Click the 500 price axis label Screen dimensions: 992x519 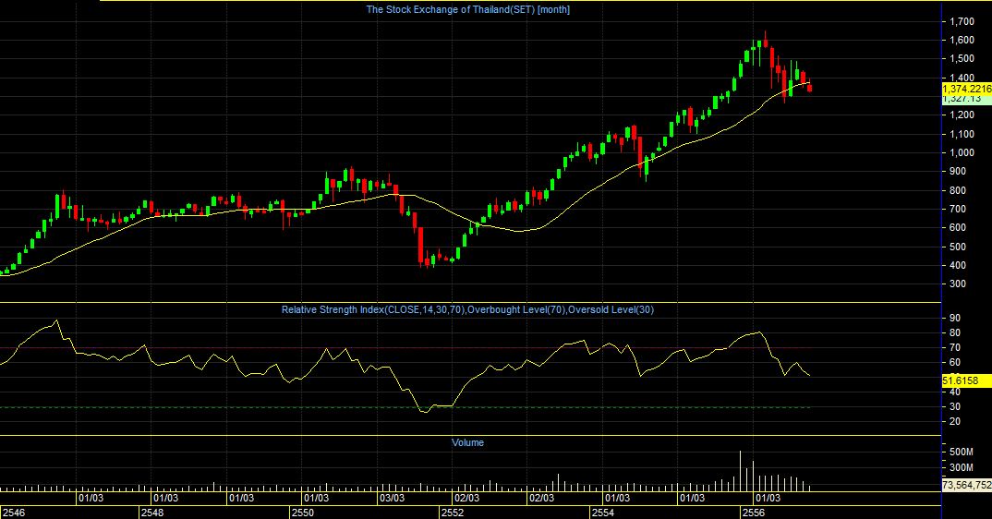957,247
